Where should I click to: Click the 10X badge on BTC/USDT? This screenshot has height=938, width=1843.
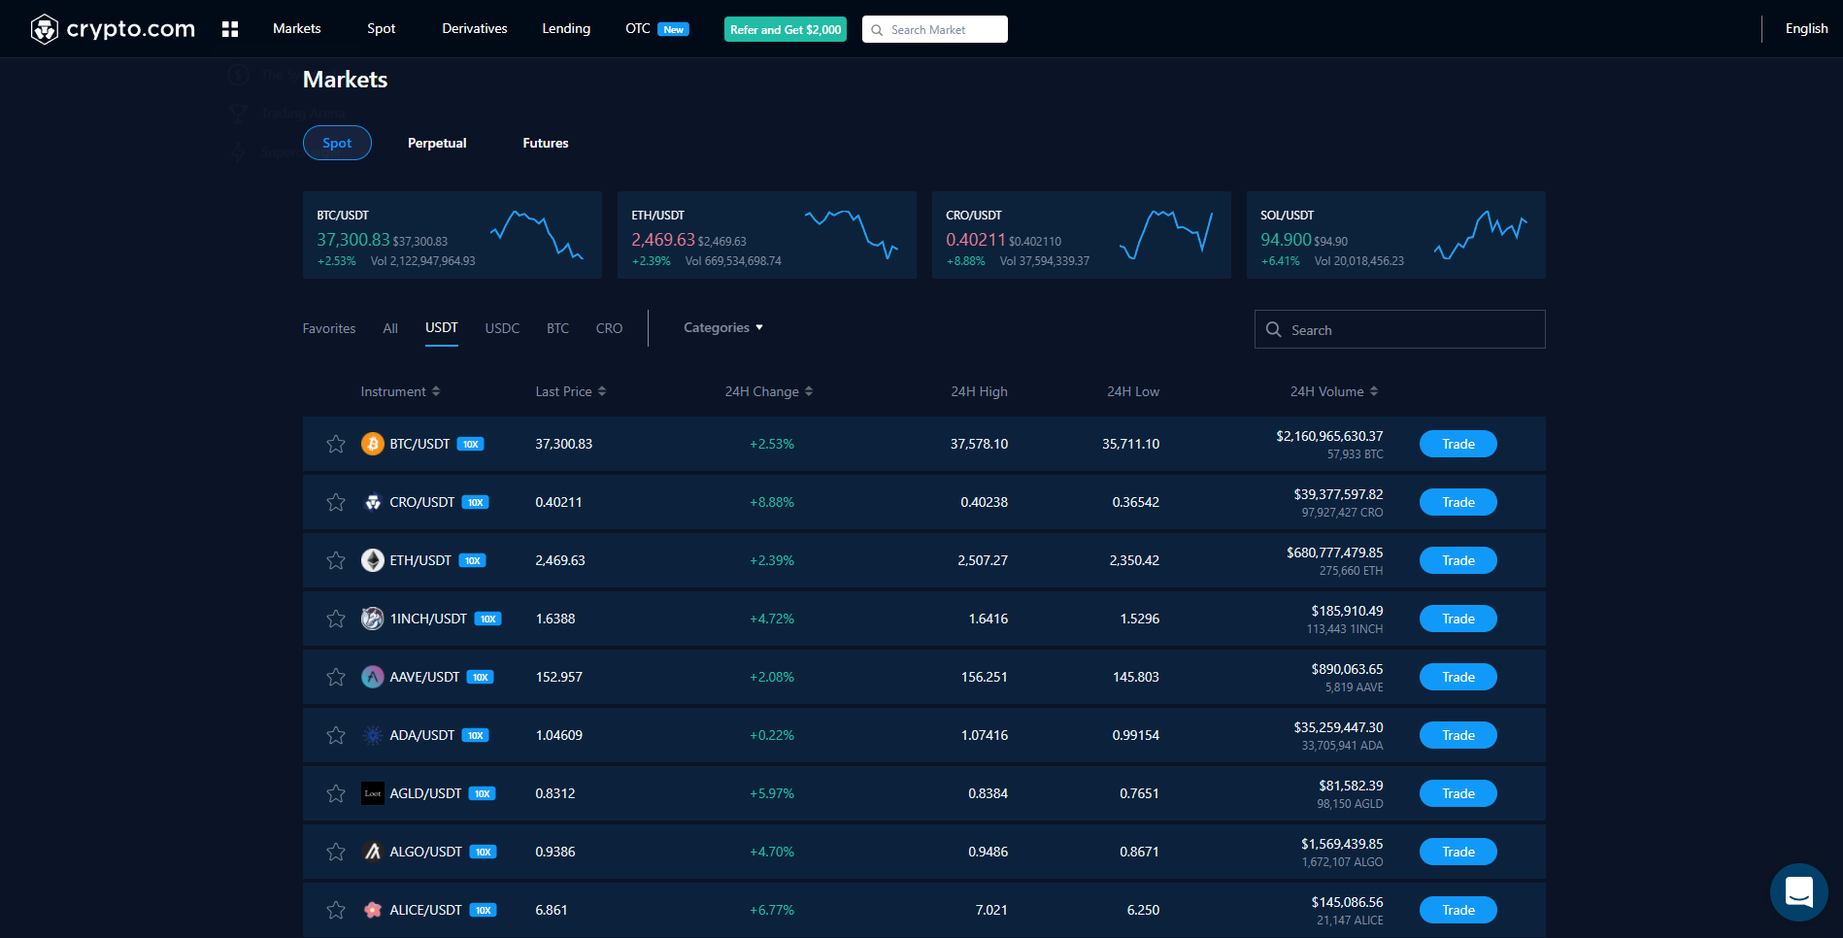471,444
